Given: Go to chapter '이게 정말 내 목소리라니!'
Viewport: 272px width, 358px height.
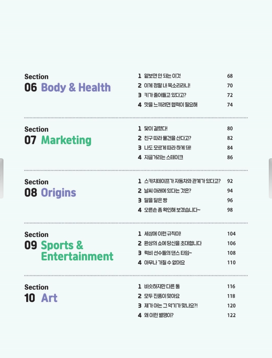Looking at the screenshot, I should tap(167, 86).
